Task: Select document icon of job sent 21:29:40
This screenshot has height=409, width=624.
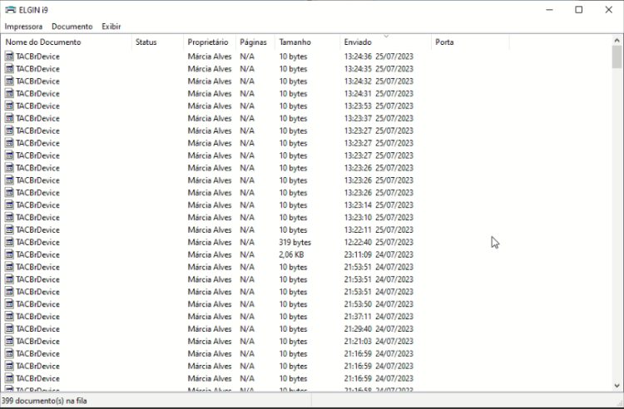Action: (x=9, y=328)
